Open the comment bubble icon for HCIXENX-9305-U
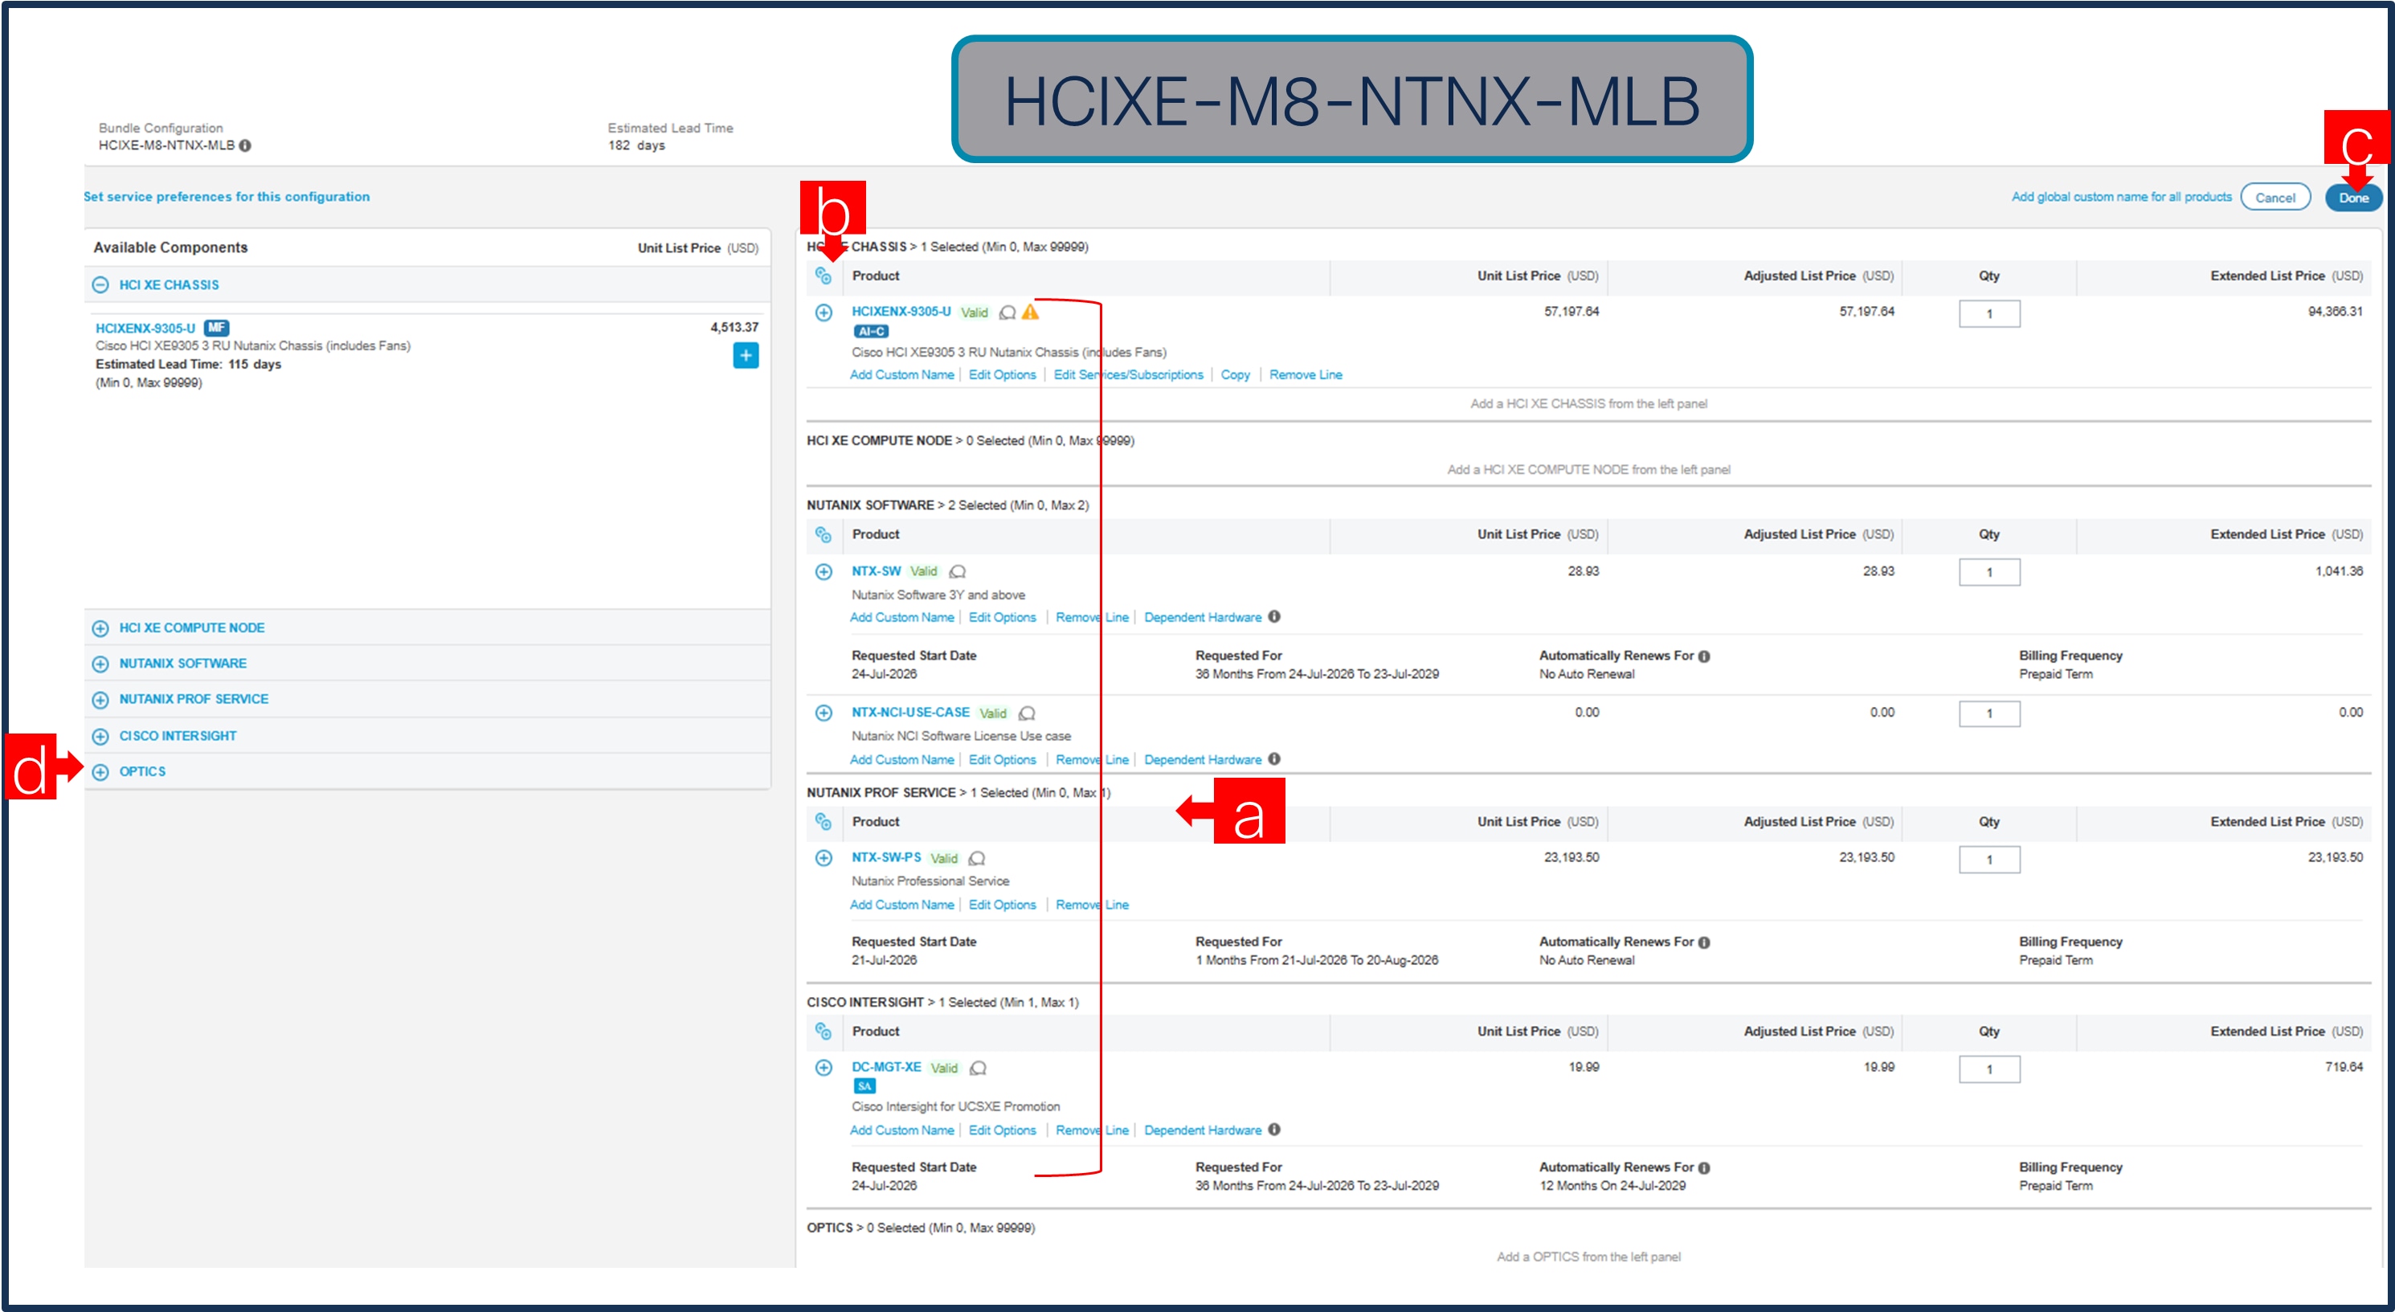Viewport: 2395px width, 1312px height. 1007,313
